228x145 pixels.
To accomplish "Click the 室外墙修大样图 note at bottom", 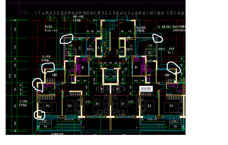I will point(57,134).
